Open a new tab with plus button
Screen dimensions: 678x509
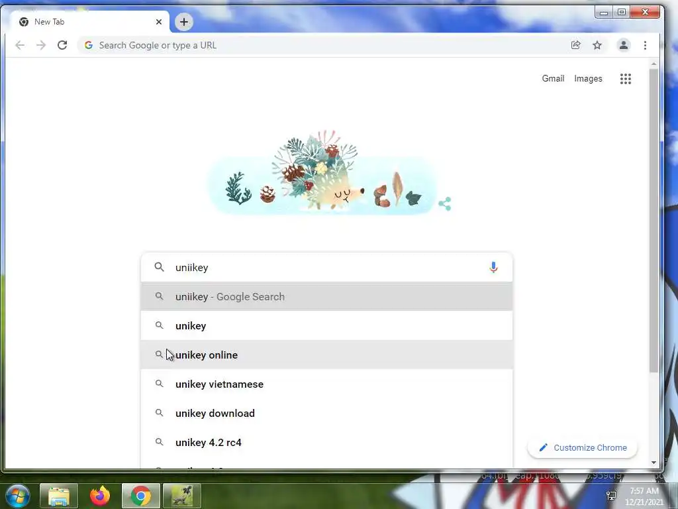pyautogui.click(x=184, y=22)
